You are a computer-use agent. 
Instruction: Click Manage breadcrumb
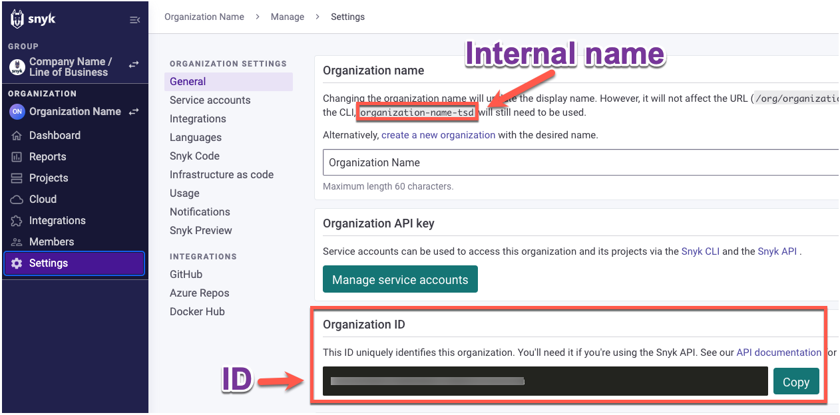click(288, 17)
